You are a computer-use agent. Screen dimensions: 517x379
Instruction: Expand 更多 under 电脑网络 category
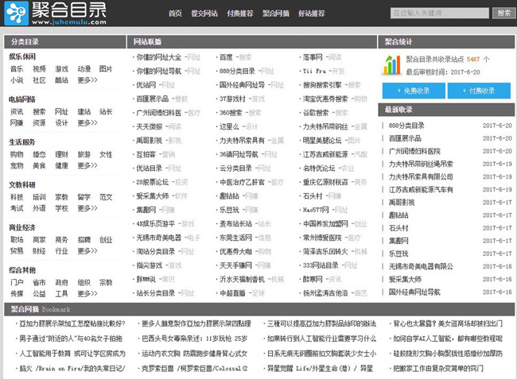(87, 123)
